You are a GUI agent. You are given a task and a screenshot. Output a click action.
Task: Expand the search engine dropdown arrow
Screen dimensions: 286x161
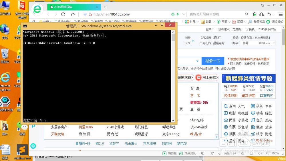pyautogui.click(x=197, y=61)
